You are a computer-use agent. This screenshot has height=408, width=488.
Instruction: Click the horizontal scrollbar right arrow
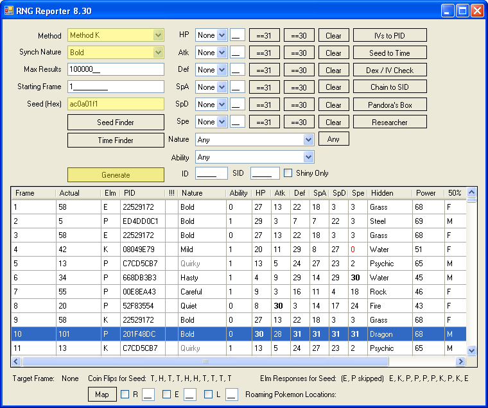(x=460, y=362)
